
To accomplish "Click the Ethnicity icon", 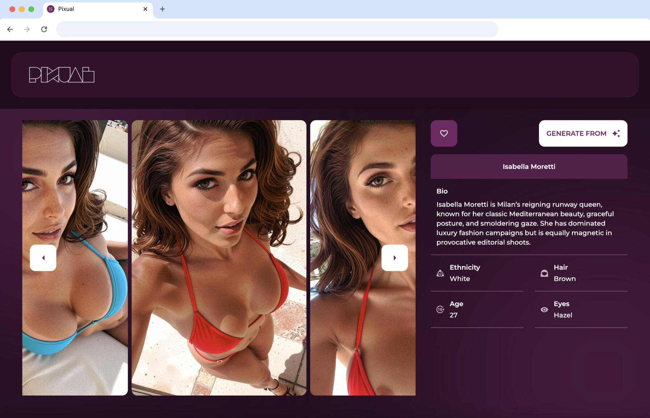I will [440, 273].
